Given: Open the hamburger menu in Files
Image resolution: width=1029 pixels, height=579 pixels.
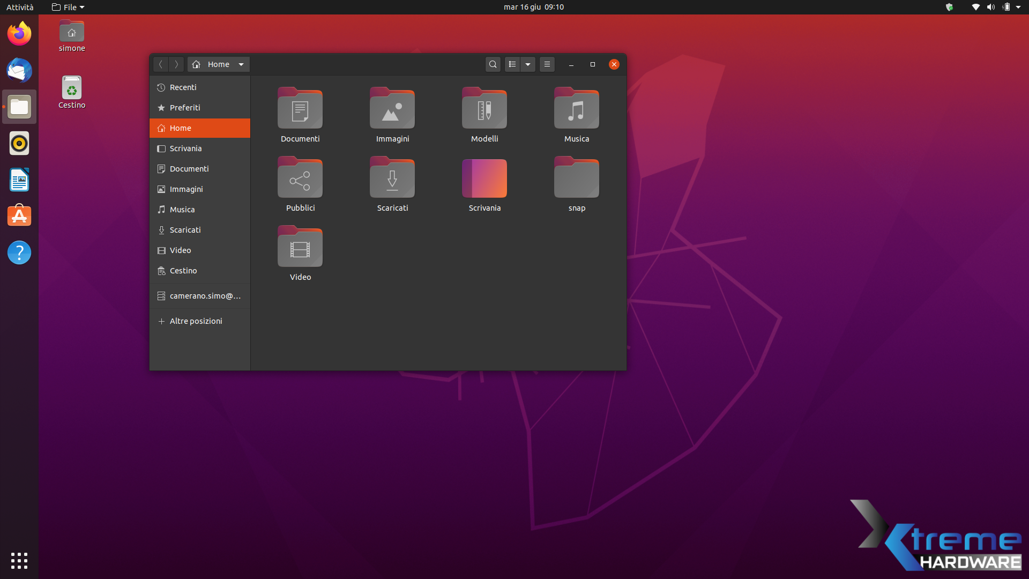Looking at the screenshot, I should pyautogui.click(x=547, y=64).
